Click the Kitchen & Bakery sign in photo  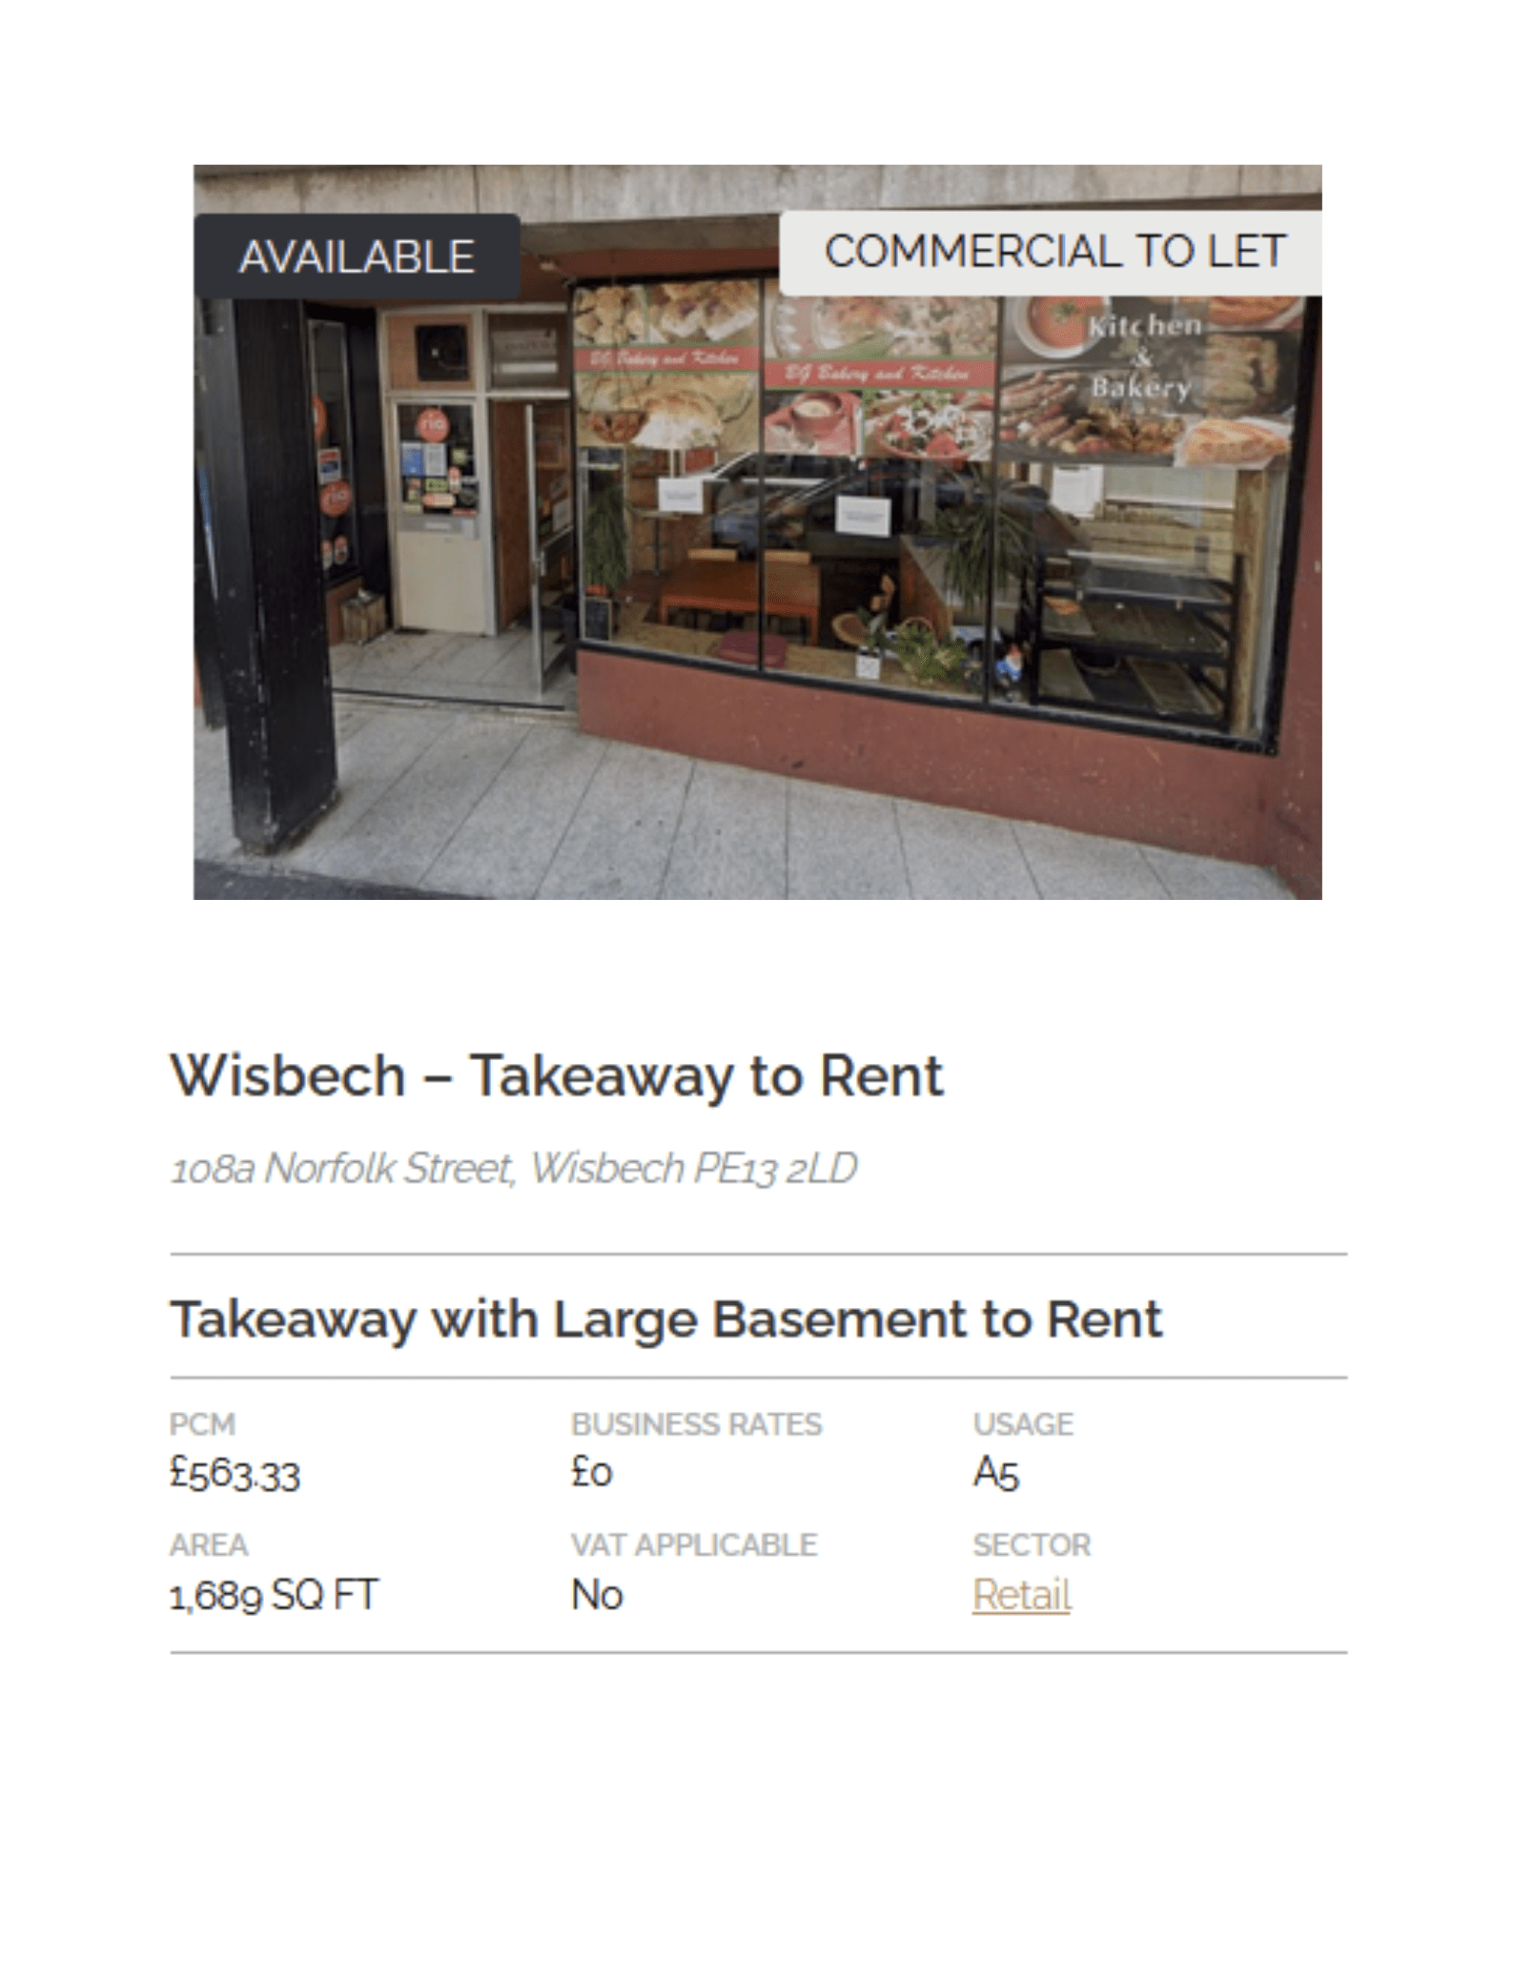pyautogui.click(x=1142, y=357)
